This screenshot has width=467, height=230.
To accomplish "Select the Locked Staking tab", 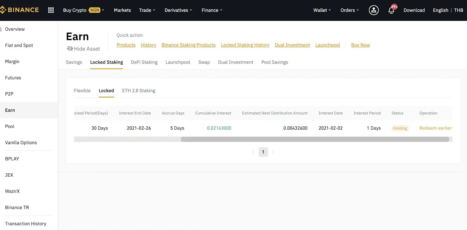I will click(107, 62).
